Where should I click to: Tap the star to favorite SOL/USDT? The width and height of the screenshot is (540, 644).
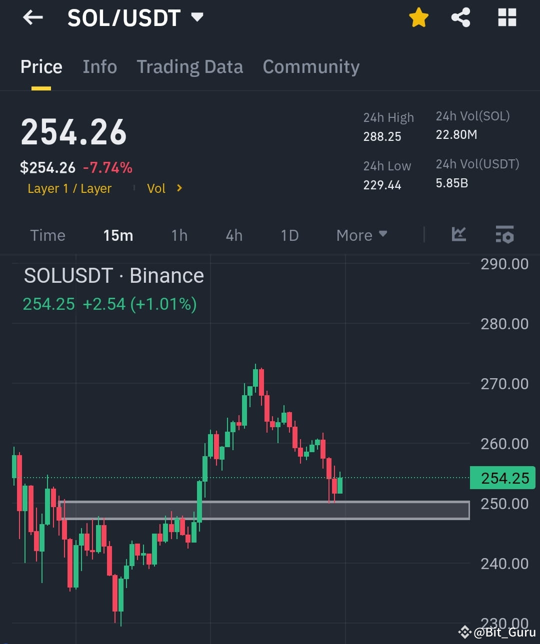pyautogui.click(x=418, y=17)
